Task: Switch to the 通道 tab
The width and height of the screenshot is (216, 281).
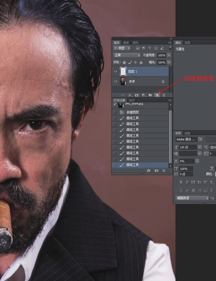Action: pos(126,42)
